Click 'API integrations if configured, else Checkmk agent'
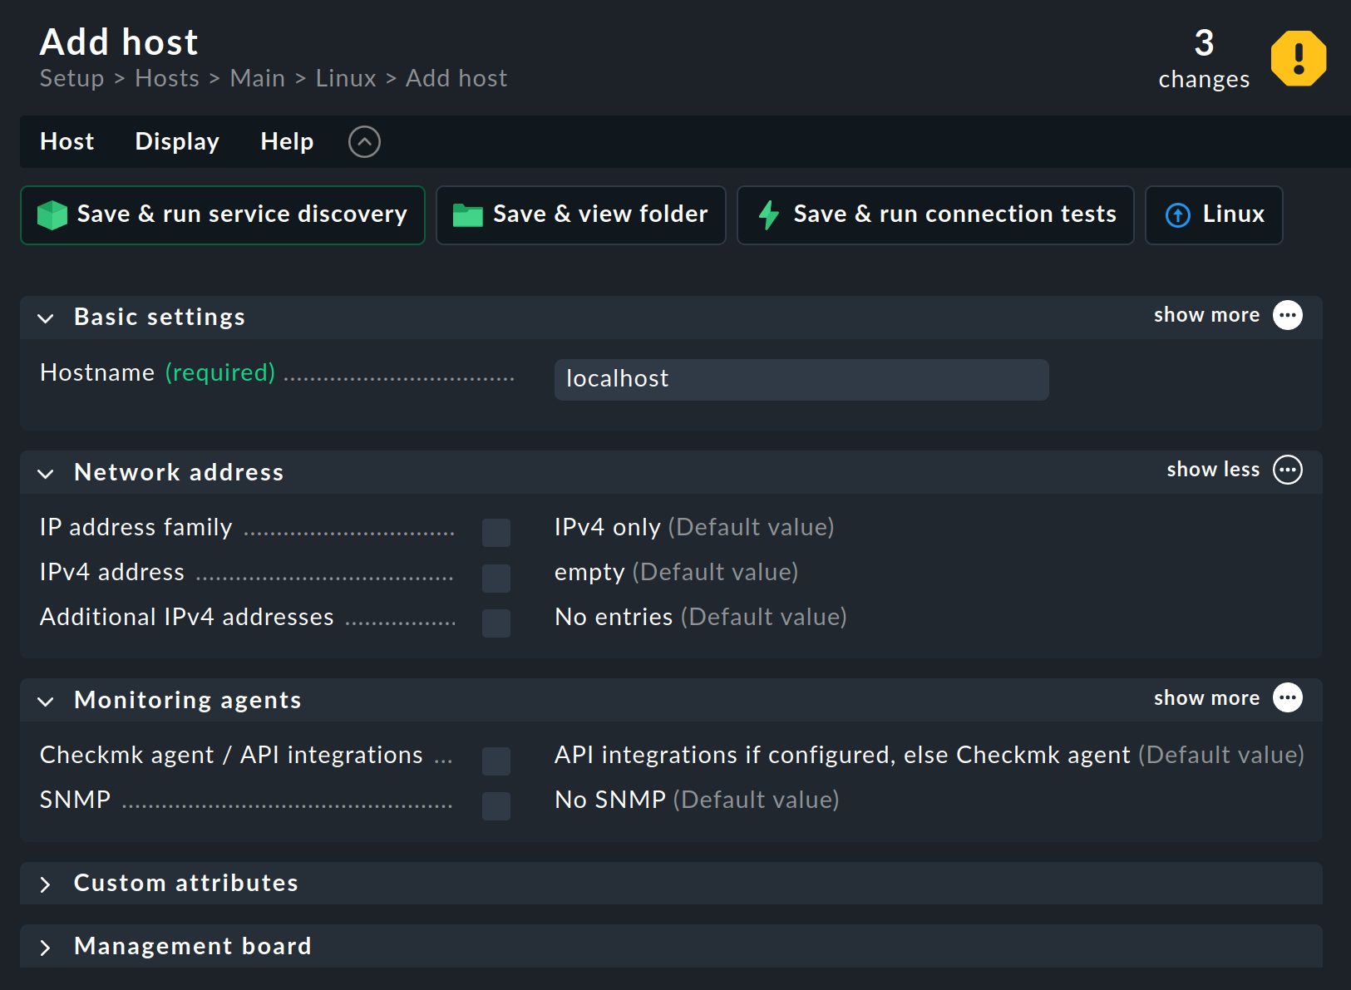1351x990 pixels. point(842,755)
